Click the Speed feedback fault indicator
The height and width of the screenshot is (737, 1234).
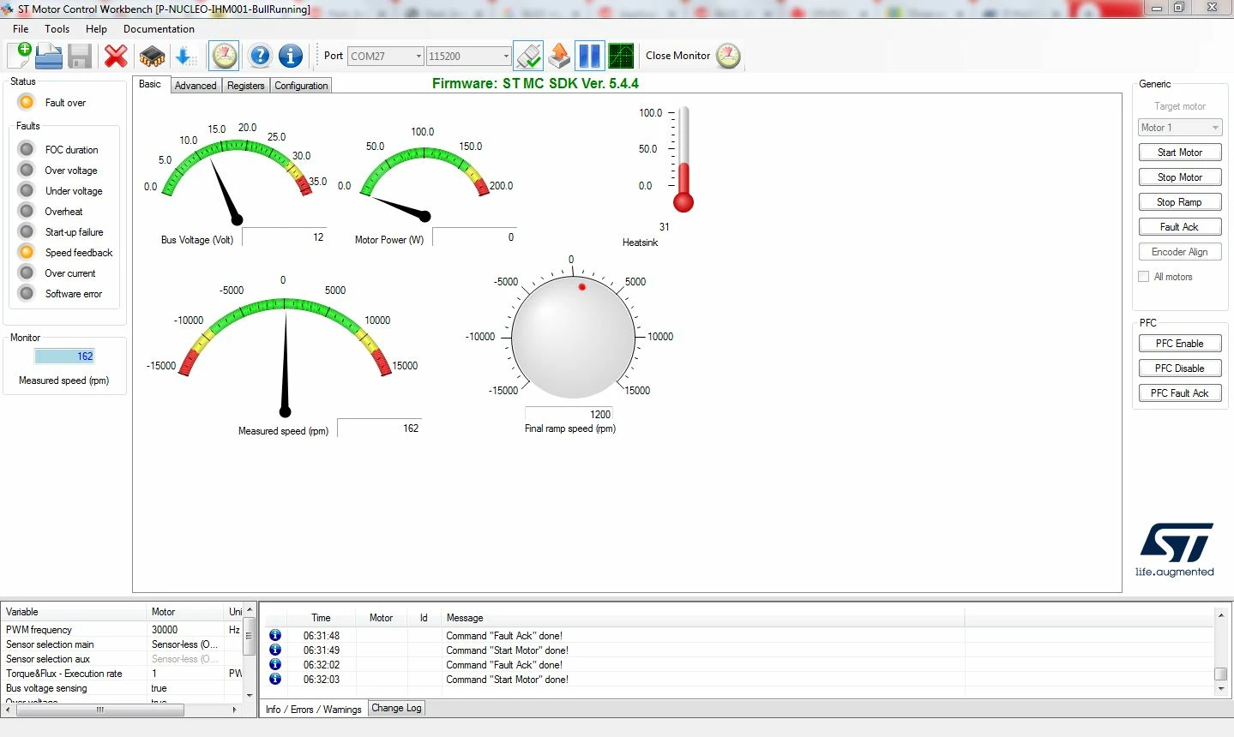(27, 252)
